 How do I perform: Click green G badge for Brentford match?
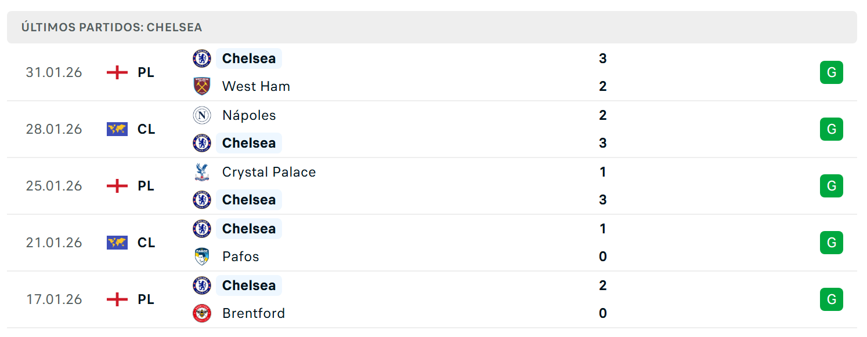[831, 299]
